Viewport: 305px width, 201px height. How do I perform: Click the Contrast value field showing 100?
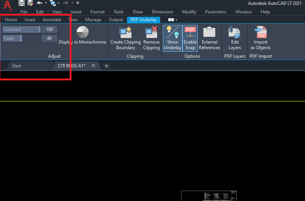pyautogui.click(x=50, y=29)
